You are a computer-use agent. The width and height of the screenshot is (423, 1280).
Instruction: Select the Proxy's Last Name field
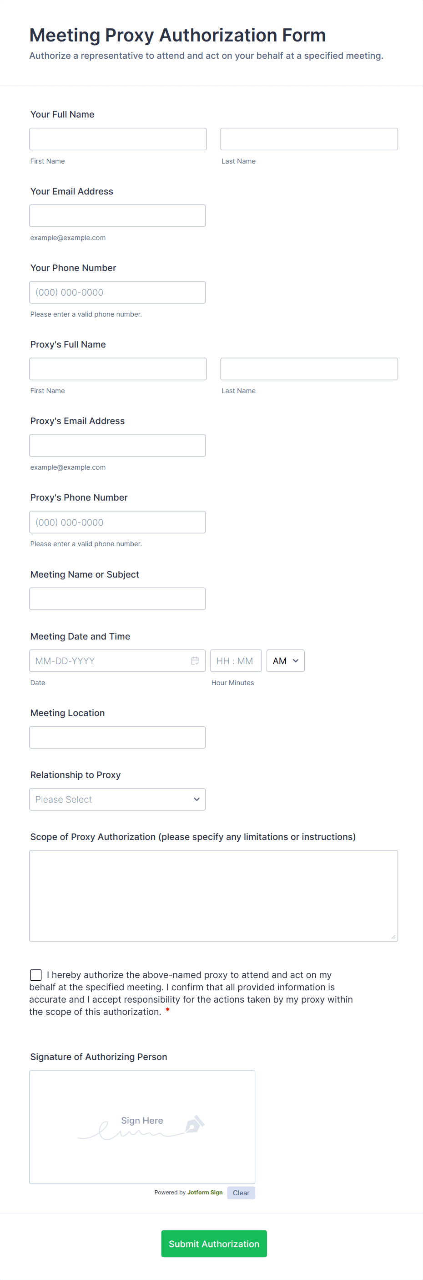(309, 369)
